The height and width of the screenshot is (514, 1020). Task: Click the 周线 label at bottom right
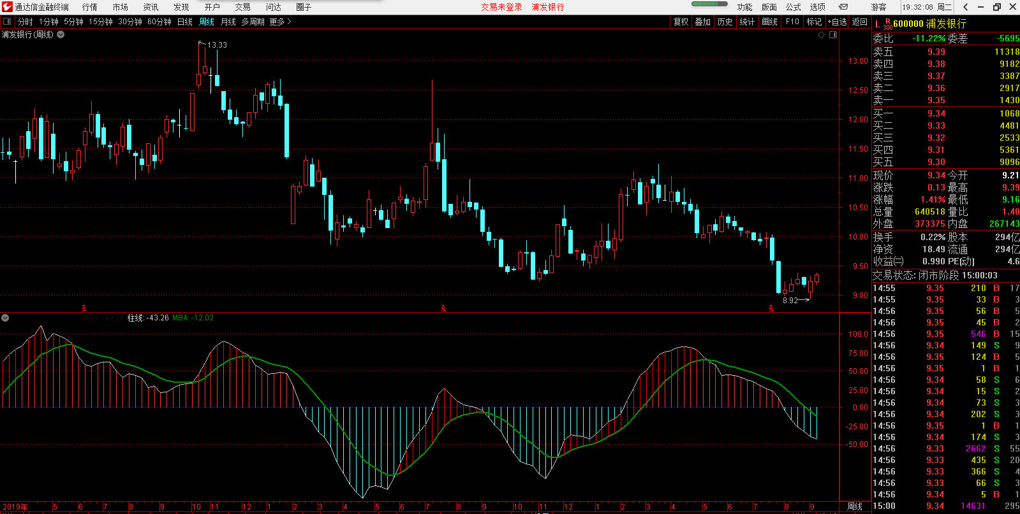tap(855, 507)
